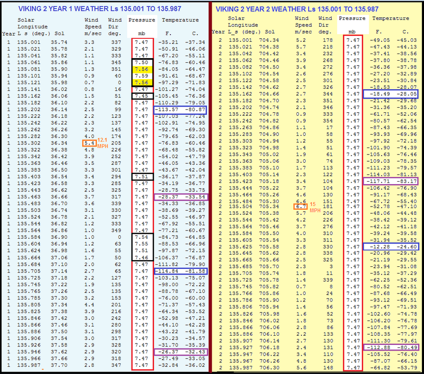Viewport: 424px width, 374px height.
Task: Click temperature -60.00 C
Action: tap(195, 298)
